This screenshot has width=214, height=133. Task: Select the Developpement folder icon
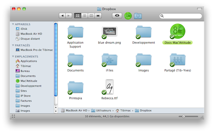(144, 32)
